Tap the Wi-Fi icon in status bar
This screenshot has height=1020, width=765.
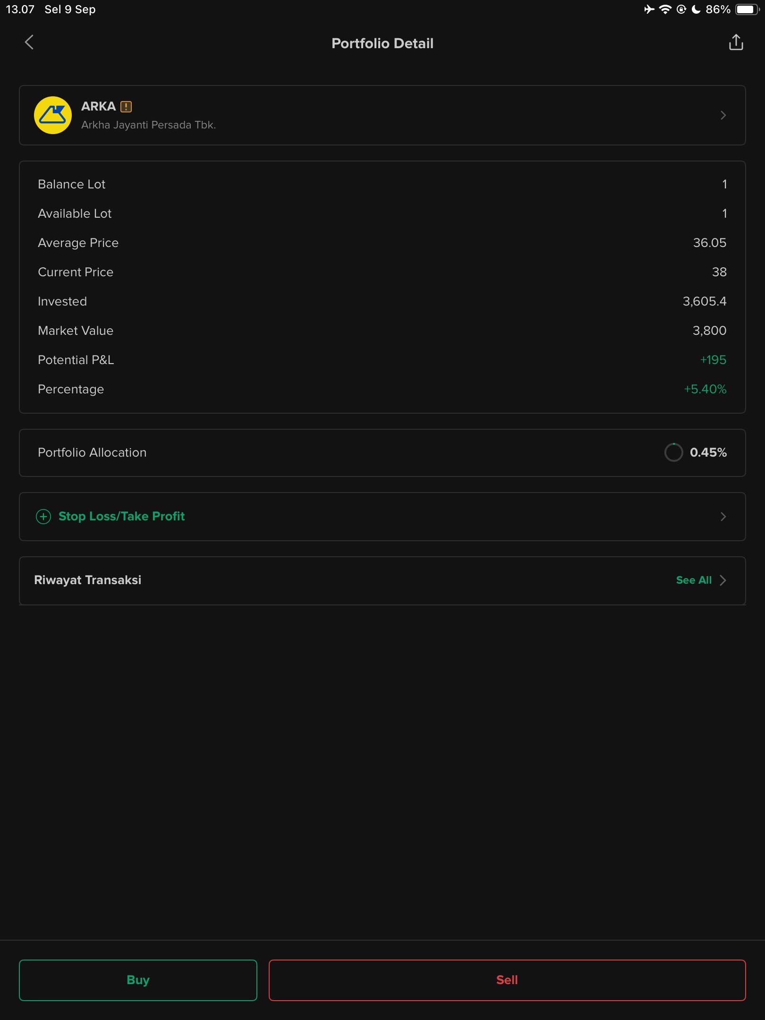pos(665,9)
